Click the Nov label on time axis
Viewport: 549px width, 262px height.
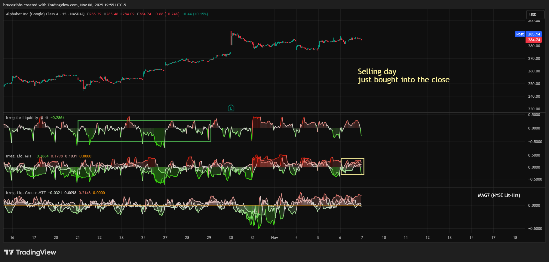pyautogui.click(x=274, y=238)
